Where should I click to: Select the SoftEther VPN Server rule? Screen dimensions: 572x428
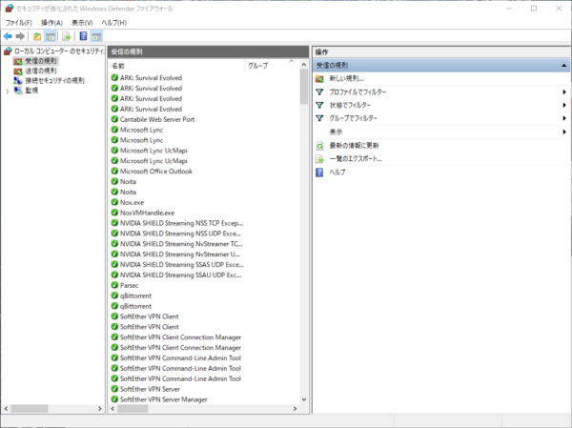point(150,389)
